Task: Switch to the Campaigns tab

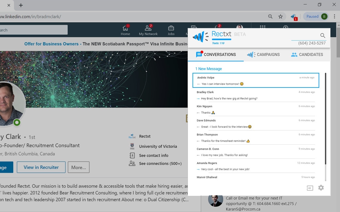Action: pos(263,55)
